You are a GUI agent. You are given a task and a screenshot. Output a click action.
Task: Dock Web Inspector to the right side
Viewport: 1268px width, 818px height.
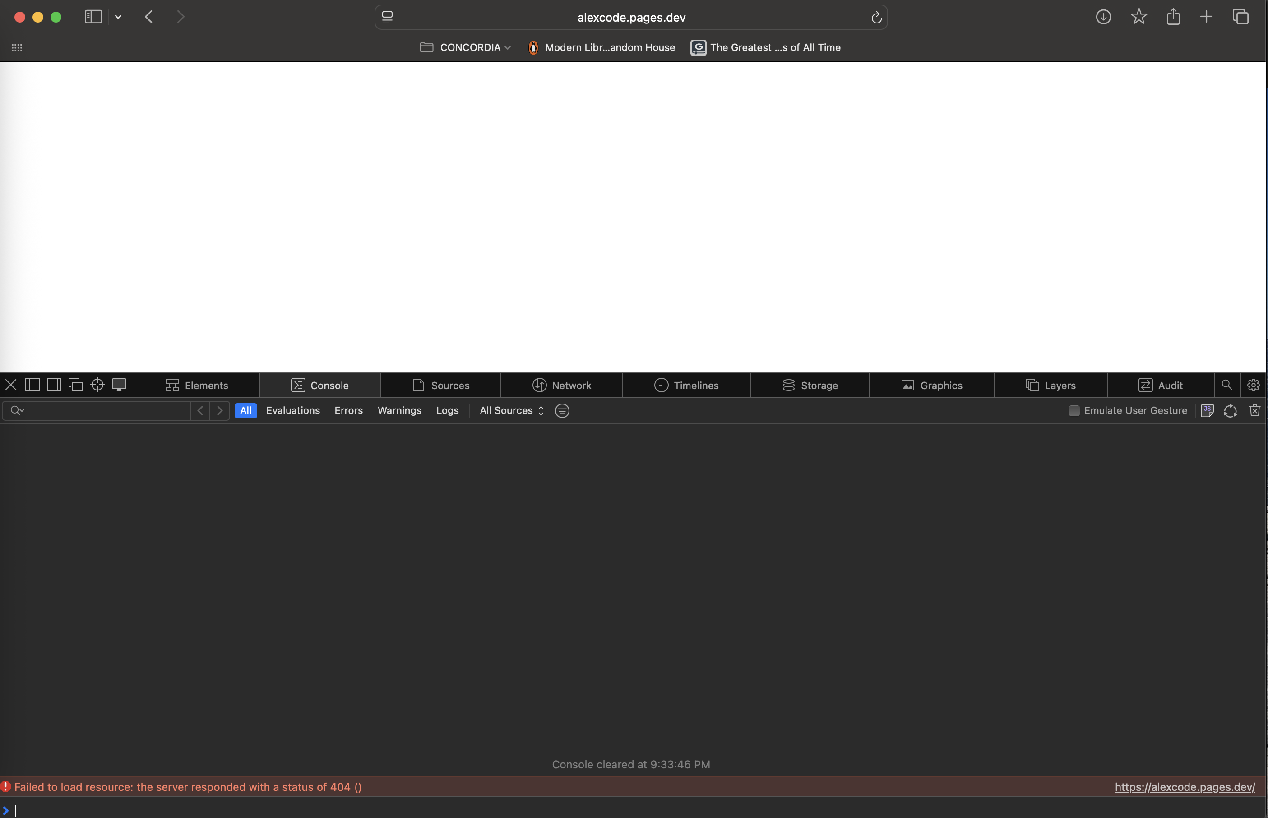point(54,385)
